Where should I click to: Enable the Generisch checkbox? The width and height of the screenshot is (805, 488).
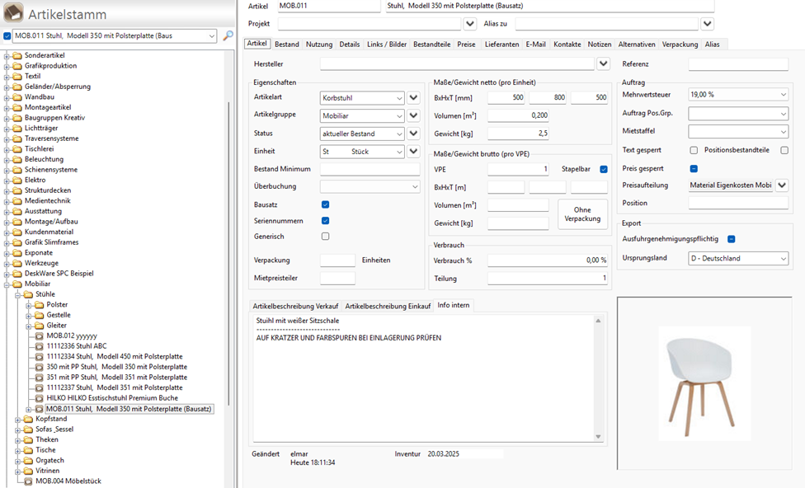tap(325, 237)
